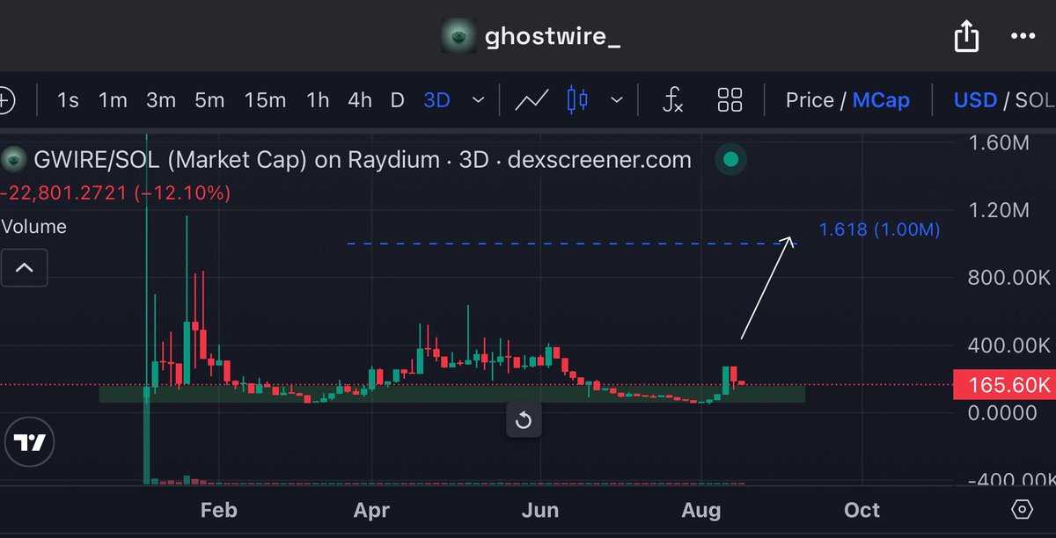Click the green market status dot
Screen dimensions: 1056x538
(730, 160)
